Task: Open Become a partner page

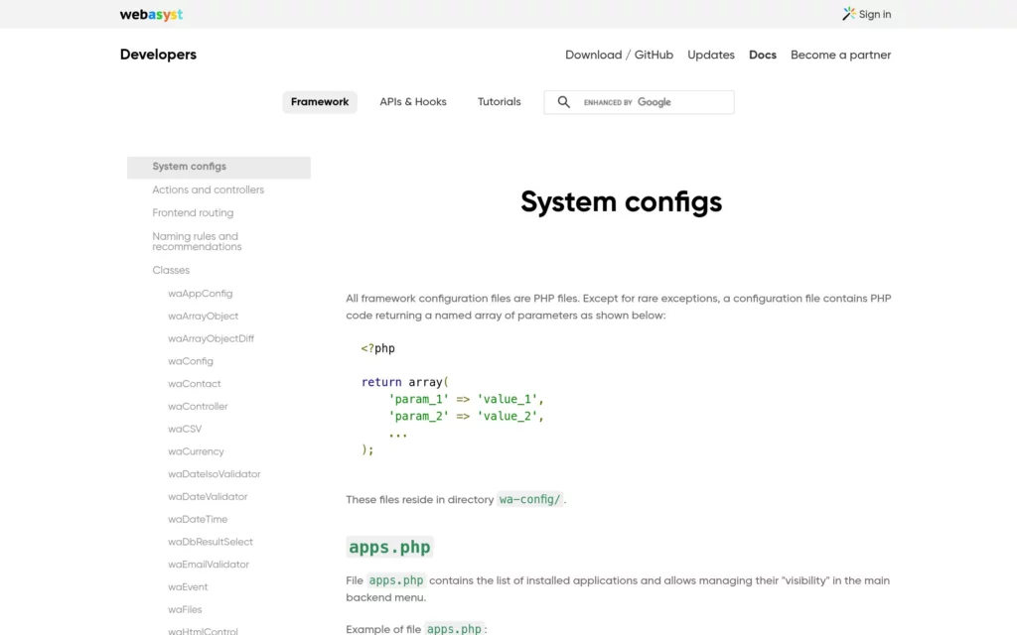Action: 840,56
